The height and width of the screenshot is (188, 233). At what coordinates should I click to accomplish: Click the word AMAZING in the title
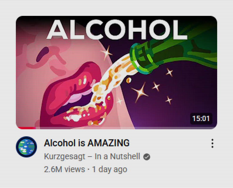(x=109, y=143)
